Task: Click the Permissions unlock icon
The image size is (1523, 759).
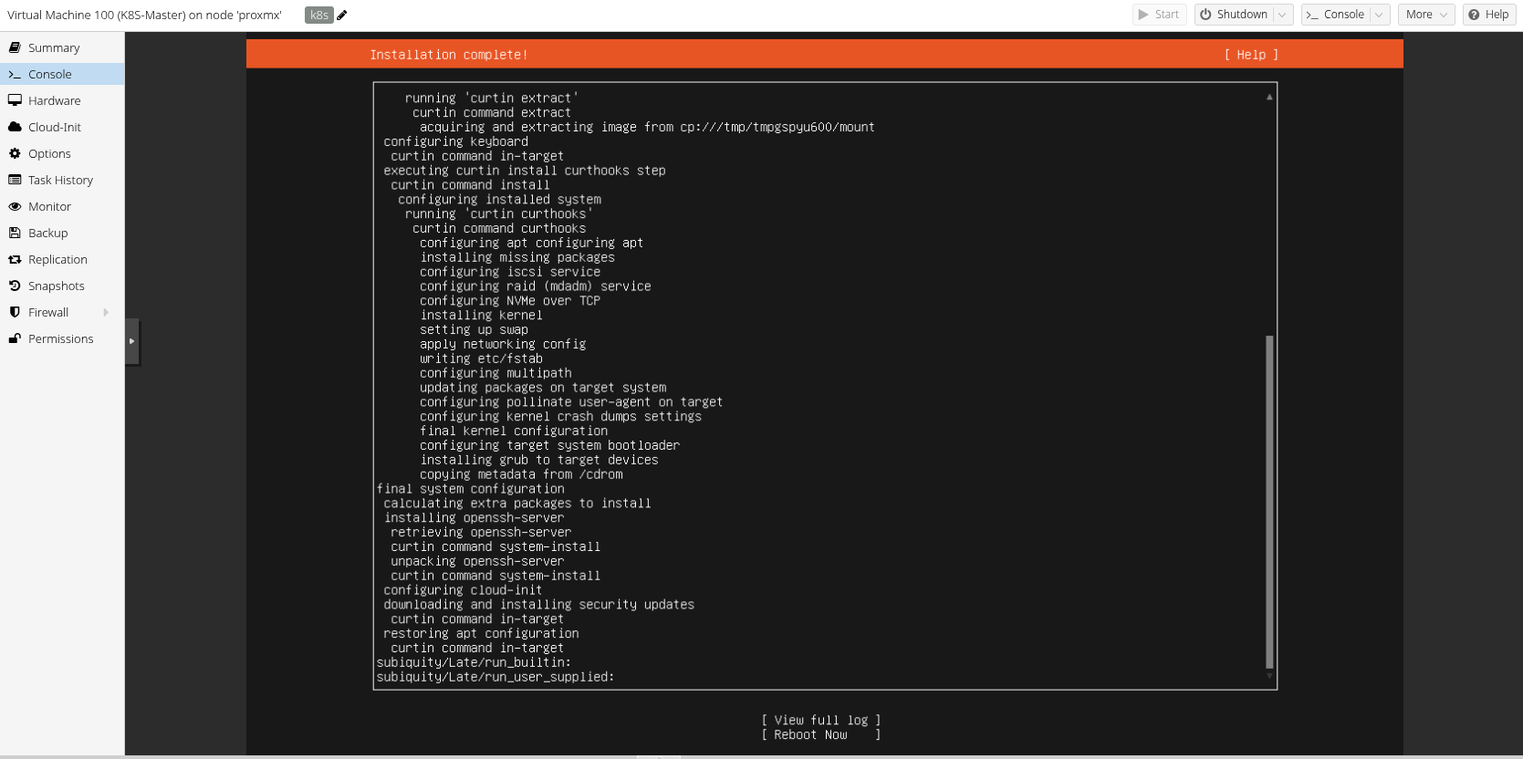Action: click(15, 338)
